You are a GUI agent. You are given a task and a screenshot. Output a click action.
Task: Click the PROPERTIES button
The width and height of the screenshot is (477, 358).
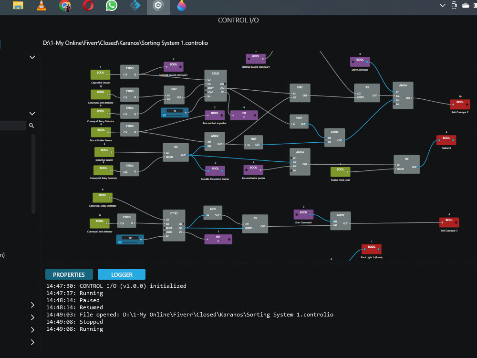click(69, 274)
